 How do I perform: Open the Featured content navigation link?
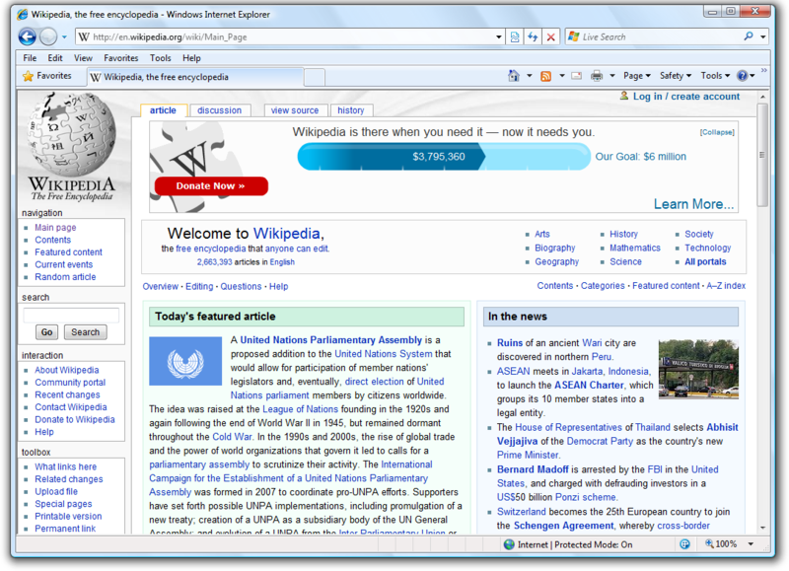(68, 252)
